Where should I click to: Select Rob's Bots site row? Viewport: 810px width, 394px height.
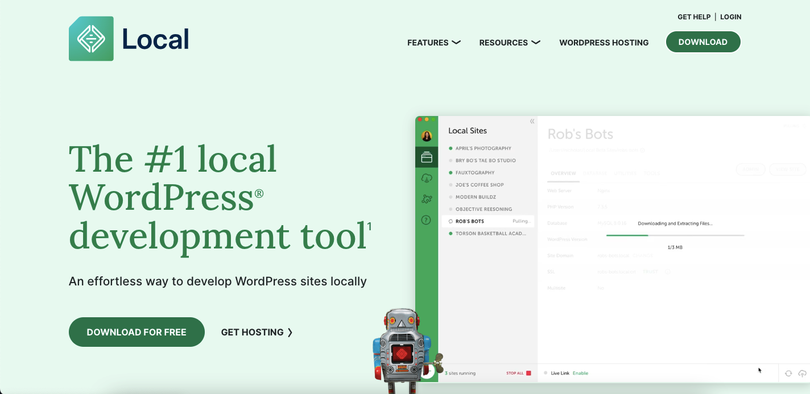coord(488,221)
